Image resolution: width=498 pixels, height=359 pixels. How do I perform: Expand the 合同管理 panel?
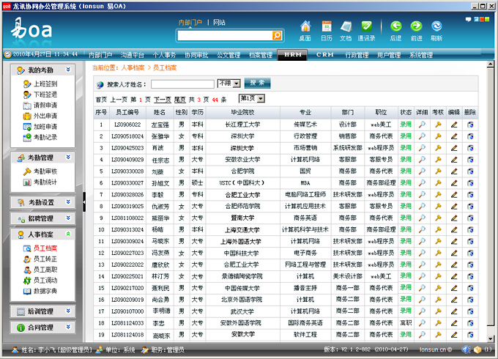pyautogui.click(x=68, y=327)
